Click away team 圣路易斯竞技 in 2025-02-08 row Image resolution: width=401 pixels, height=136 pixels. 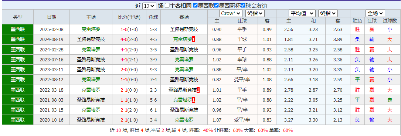click(184, 30)
